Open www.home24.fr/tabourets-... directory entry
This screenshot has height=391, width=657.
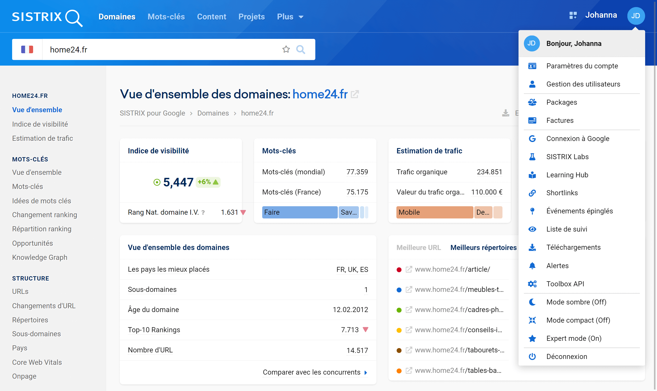(459, 350)
